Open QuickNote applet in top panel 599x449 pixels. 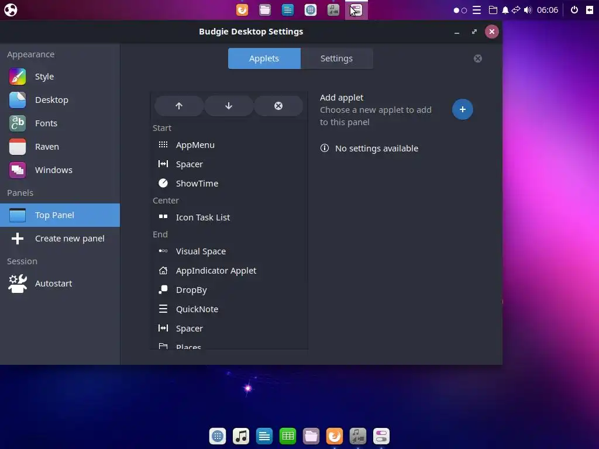477,10
